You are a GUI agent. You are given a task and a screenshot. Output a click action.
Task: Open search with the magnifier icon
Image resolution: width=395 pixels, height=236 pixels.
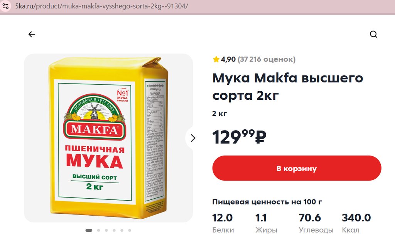coord(373,34)
